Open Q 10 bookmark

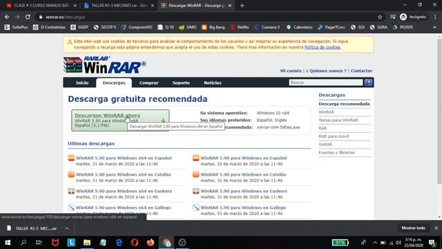pyautogui.click(x=166, y=27)
